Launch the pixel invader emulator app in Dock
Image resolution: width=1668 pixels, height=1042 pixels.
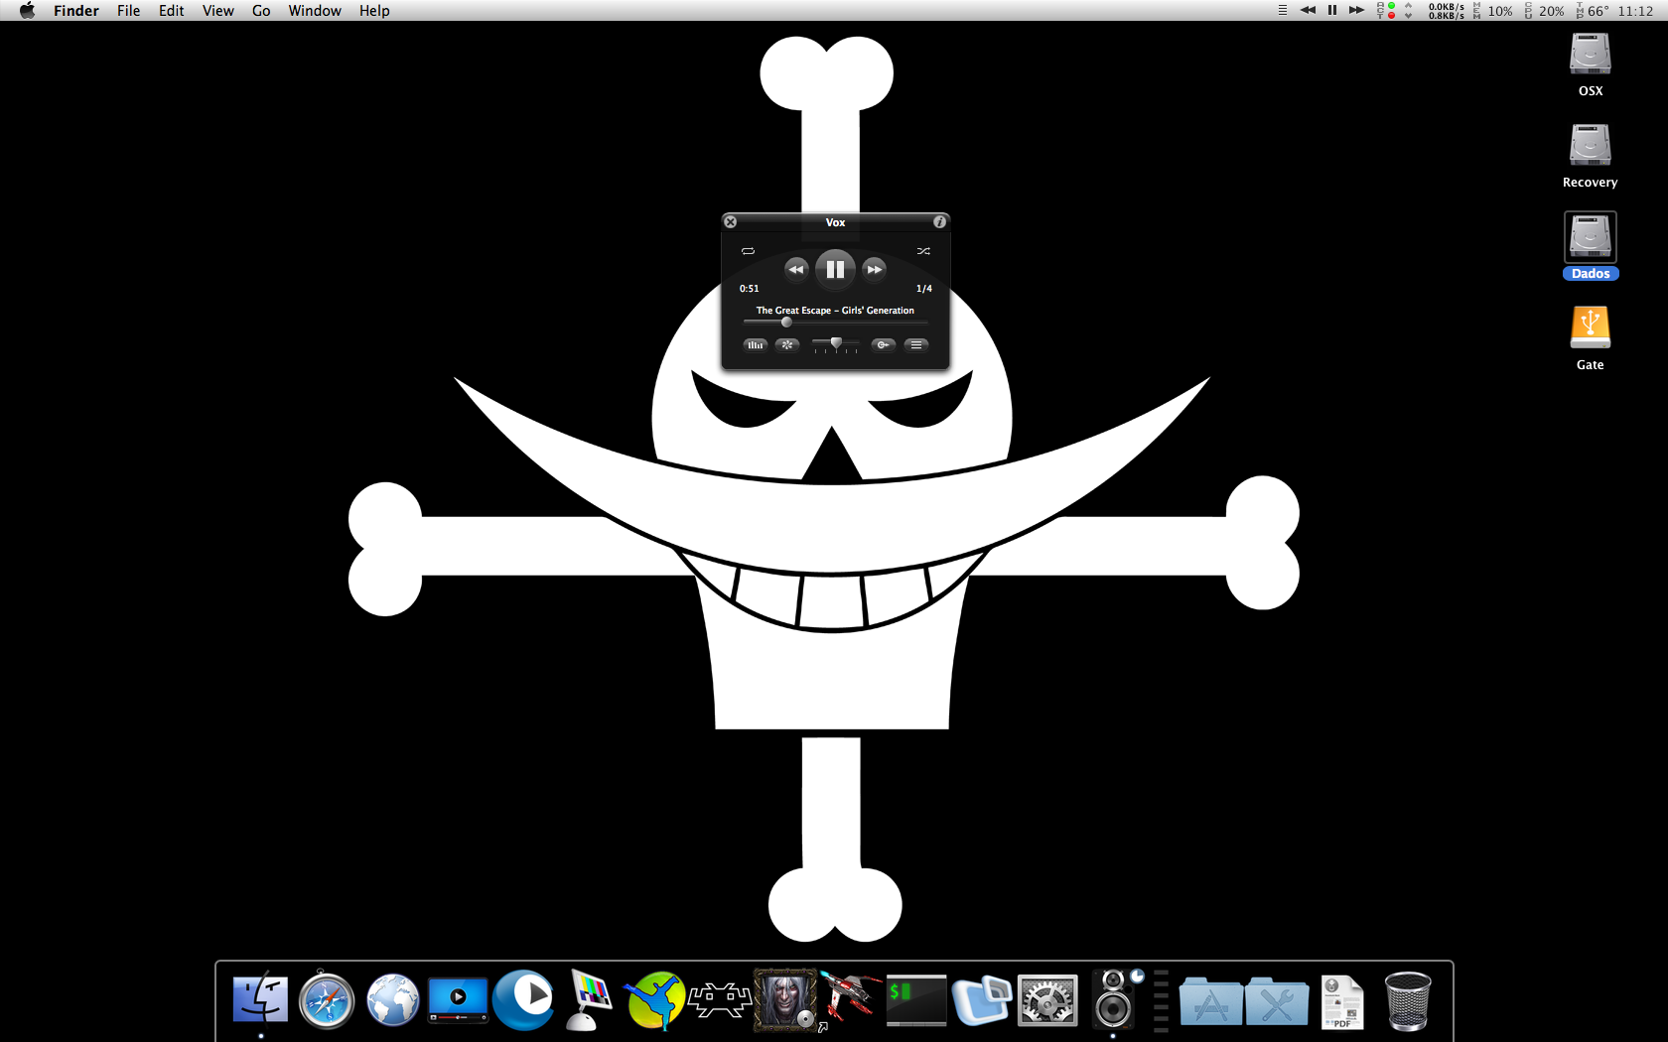pos(720,1000)
